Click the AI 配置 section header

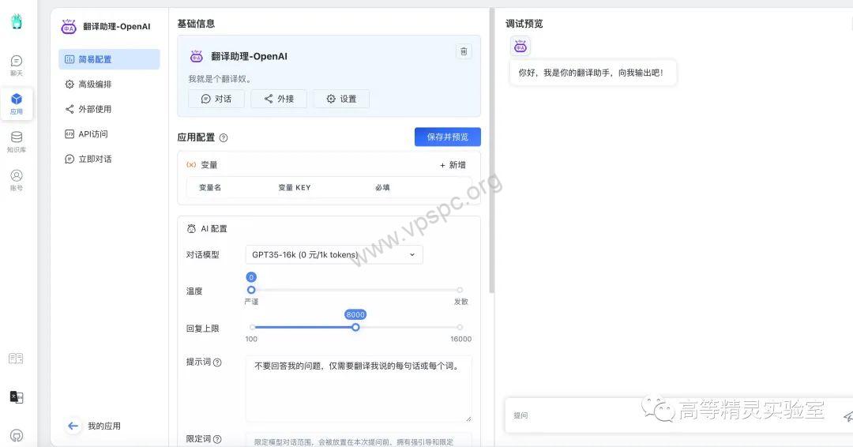[207, 229]
